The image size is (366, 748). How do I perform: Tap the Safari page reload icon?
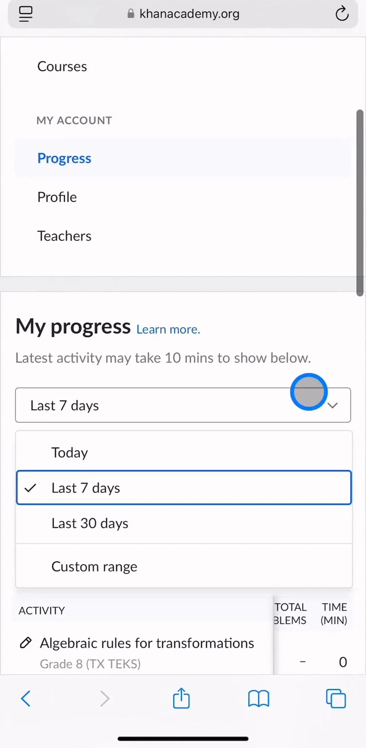coord(342,14)
